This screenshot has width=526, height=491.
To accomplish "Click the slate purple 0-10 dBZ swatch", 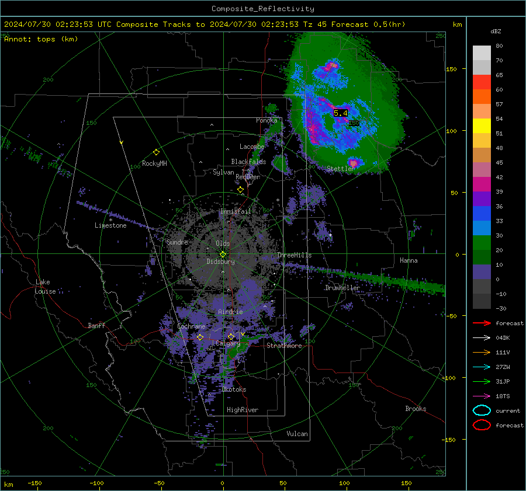I will 482,272.
